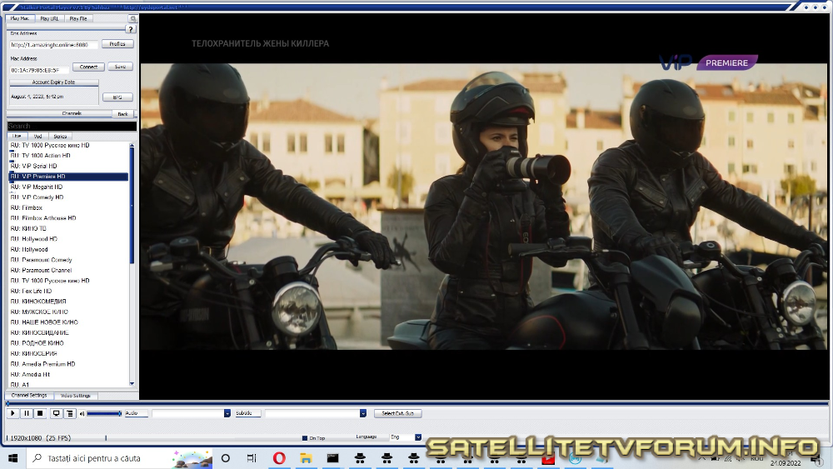Image resolution: width=833 pixels, height=469 pixels.
Task: Click the Mac Address input field
Action: [x=39, y=70]
